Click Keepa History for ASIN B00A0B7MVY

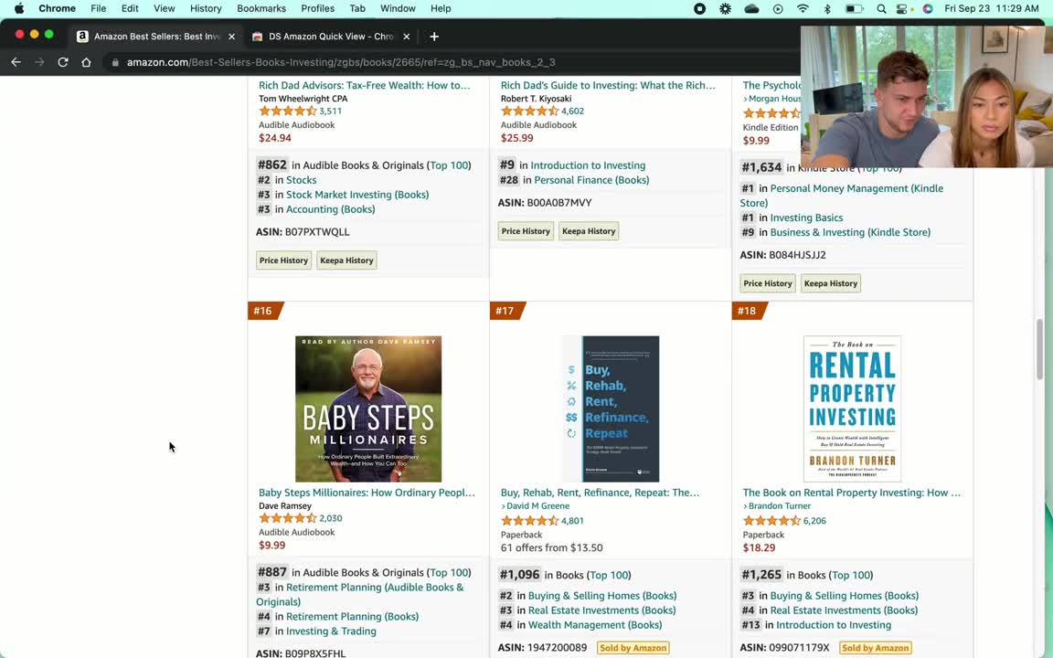[x=589, y=231]
